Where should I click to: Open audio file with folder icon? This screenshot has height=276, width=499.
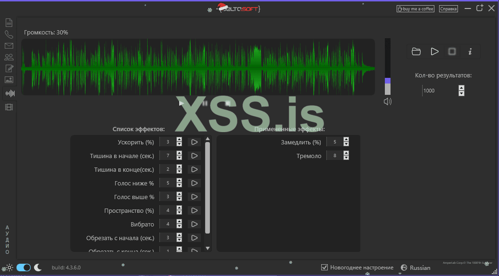(x=416, y=51)
